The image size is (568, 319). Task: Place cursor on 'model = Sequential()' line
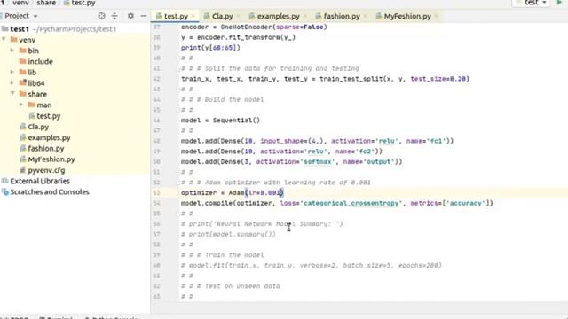[220, 121]
